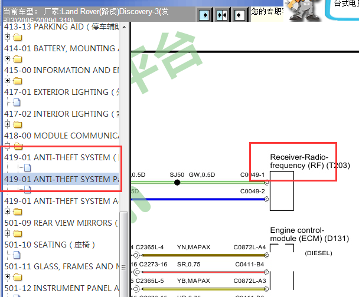Click connector label C0049-1
The width and height of the screenshot is (359, 297).
252,175
